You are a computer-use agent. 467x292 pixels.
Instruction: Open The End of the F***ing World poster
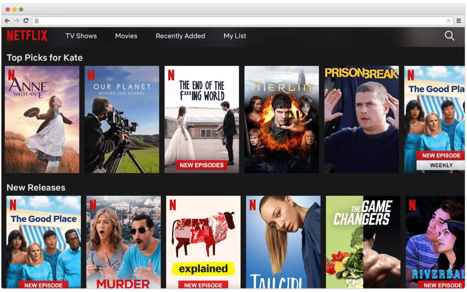(x=202, y=119)
